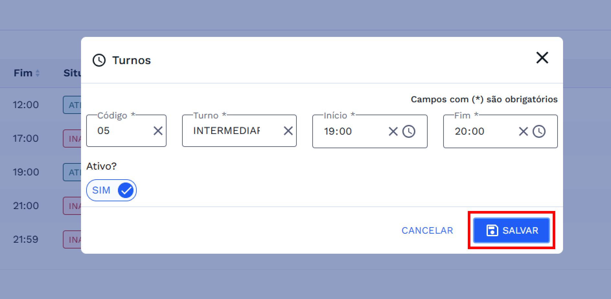The width and height of the screenshot is (611, 299).
Task: Close the Turnos dialog with the X
Action: pos(542,58)
